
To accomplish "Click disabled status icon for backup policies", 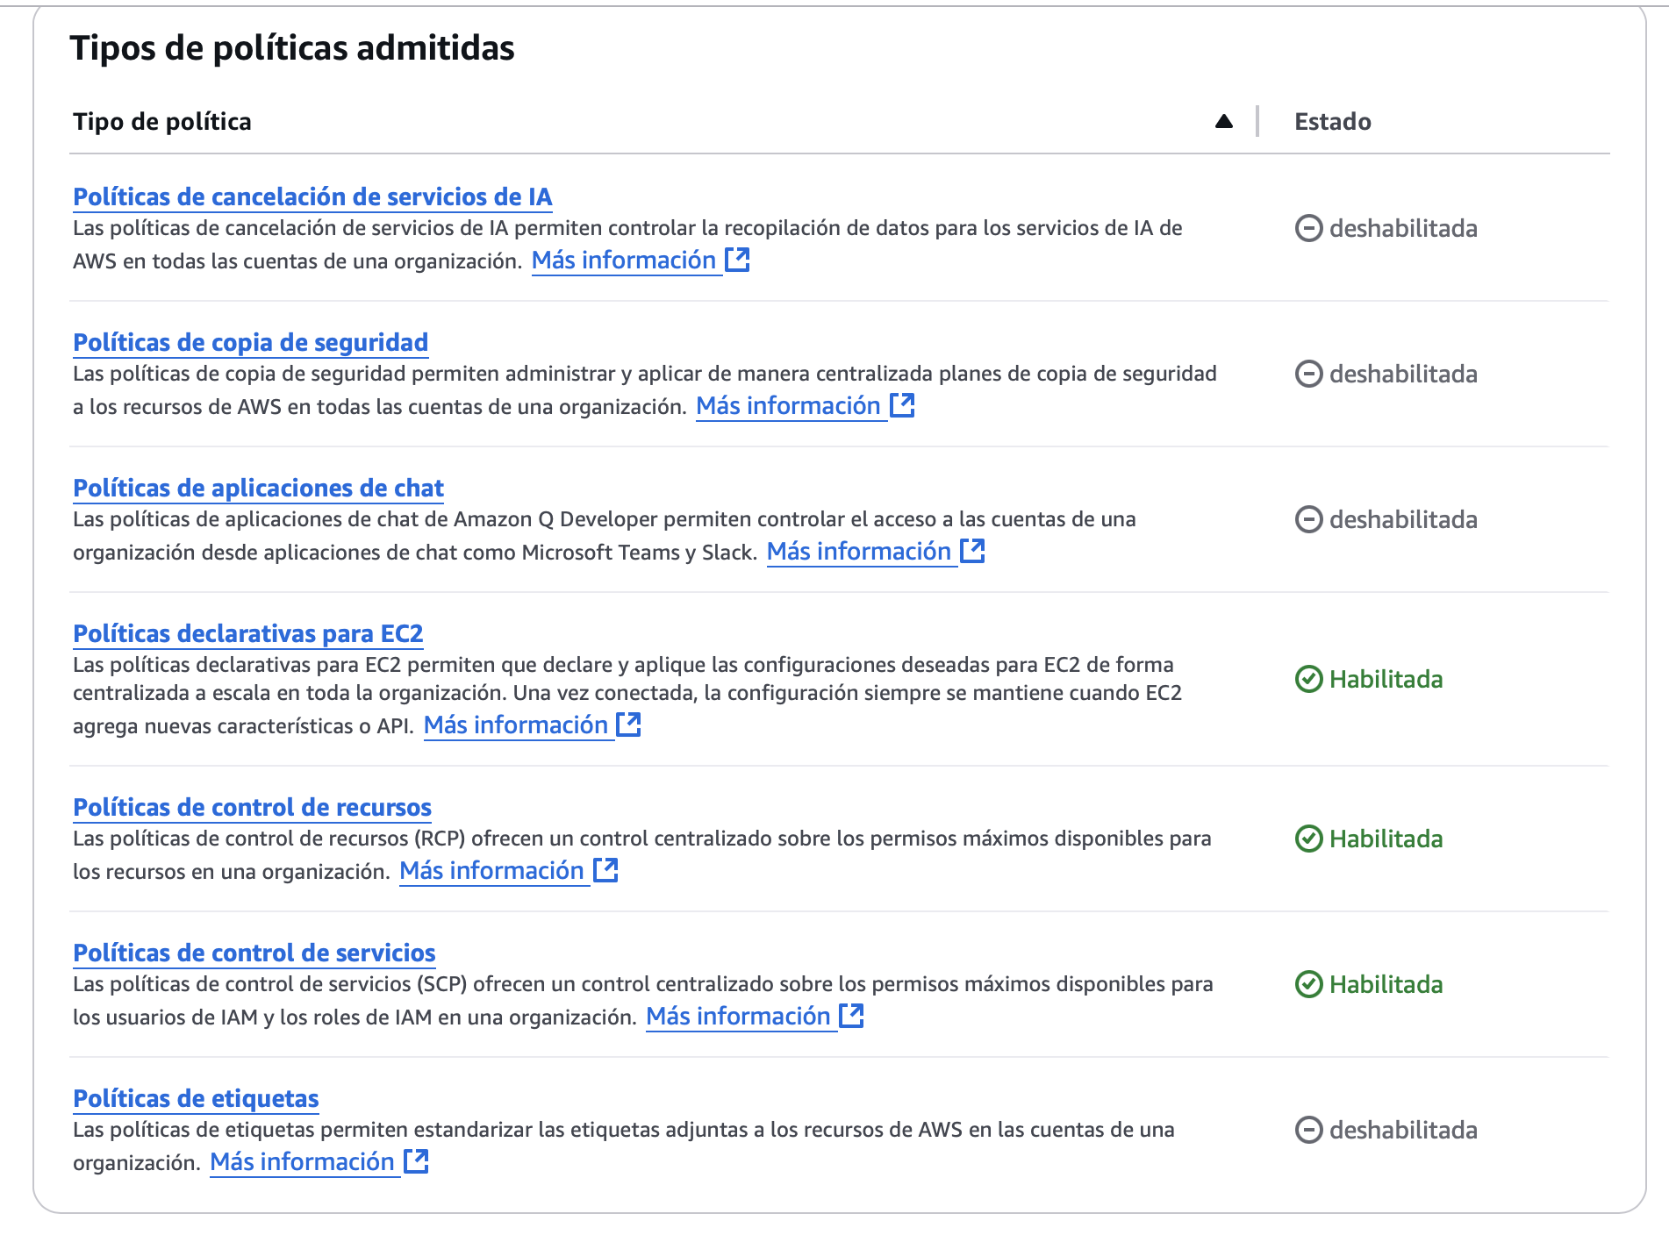I will [x=1308, y=374].
